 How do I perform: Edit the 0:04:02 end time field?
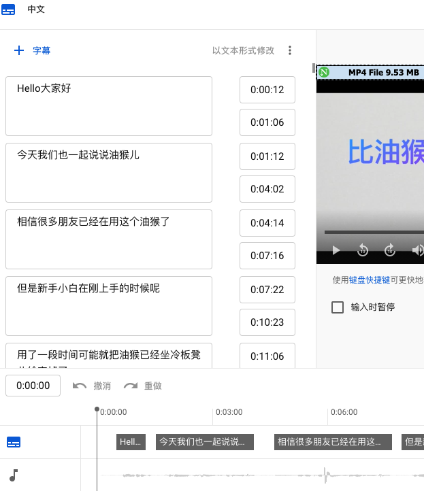click(267, 189)
